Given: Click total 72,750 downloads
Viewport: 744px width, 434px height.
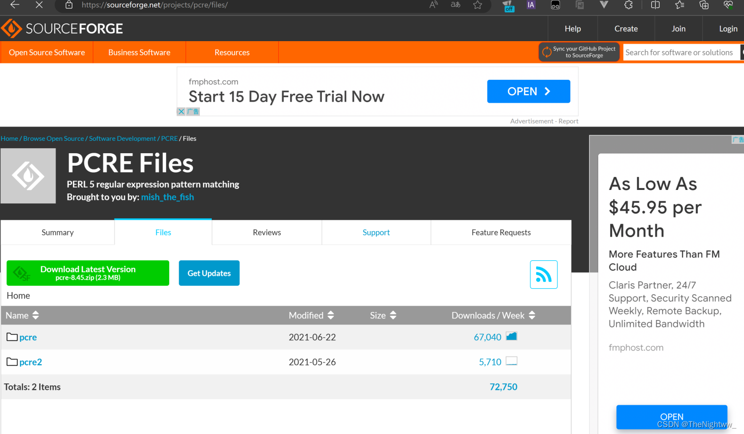Looking at the screenshot, I should (x=503, y=387).
